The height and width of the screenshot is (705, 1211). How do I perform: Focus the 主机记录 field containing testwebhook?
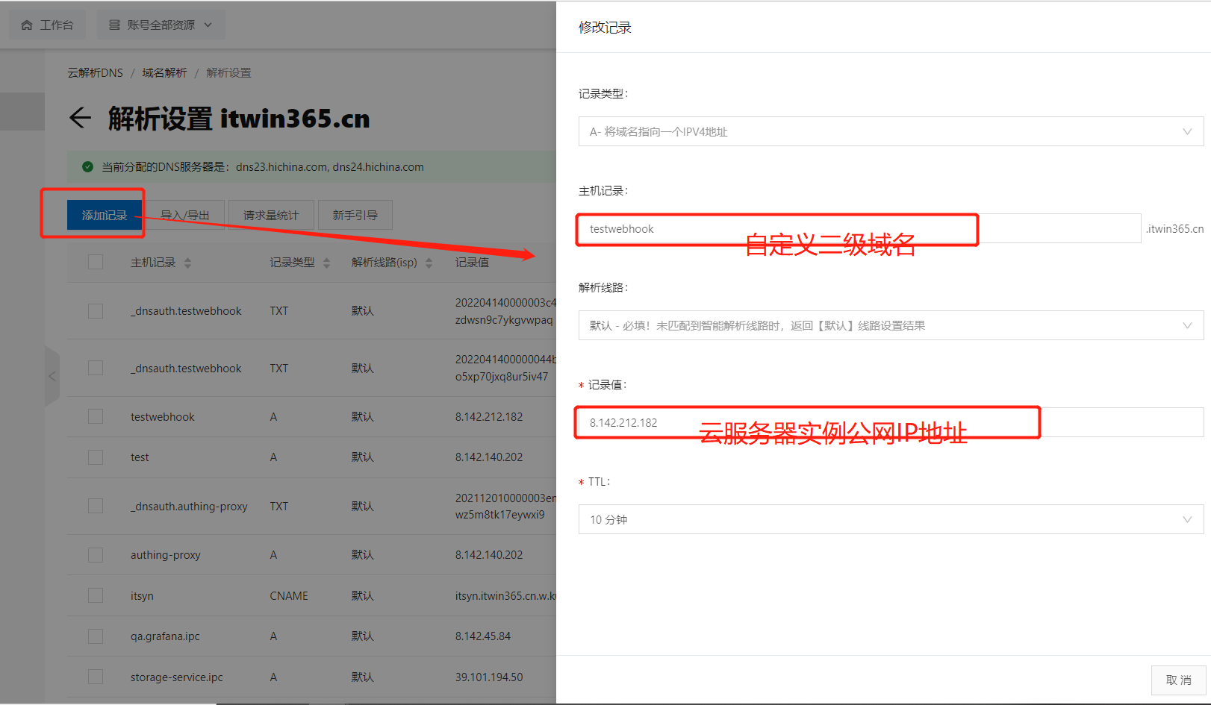coord(859,228)
